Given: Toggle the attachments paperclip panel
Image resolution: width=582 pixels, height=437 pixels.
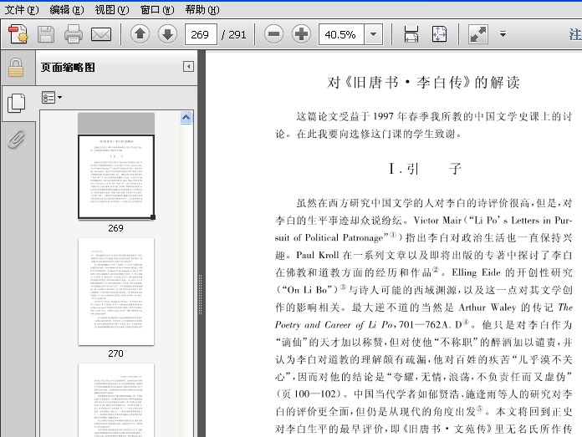Looking at the screenshot, I should (x=15, y=139).
